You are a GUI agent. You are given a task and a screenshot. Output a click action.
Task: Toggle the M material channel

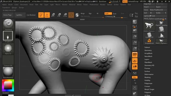[98, 14]
